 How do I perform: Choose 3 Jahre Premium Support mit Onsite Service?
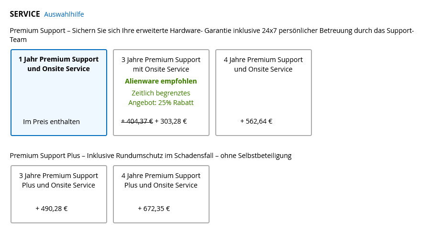(161, 93)
